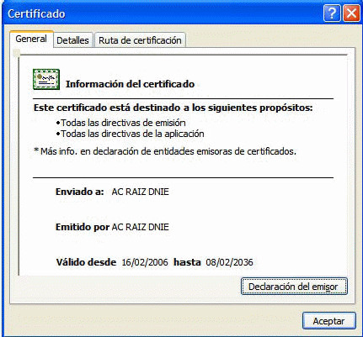This screenshot has height=337, width=363.
Task: Click the question mark help button
Action: tap(332, 13)
